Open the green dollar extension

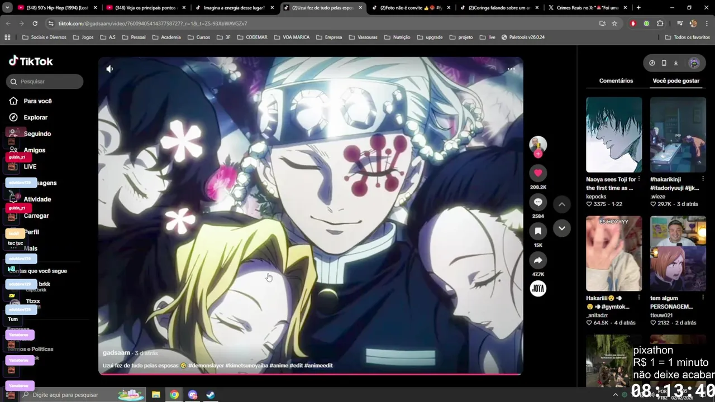tap(646, 23)
